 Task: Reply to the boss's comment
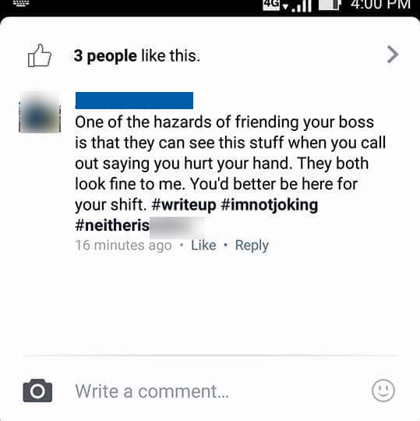tap(252, 246)
